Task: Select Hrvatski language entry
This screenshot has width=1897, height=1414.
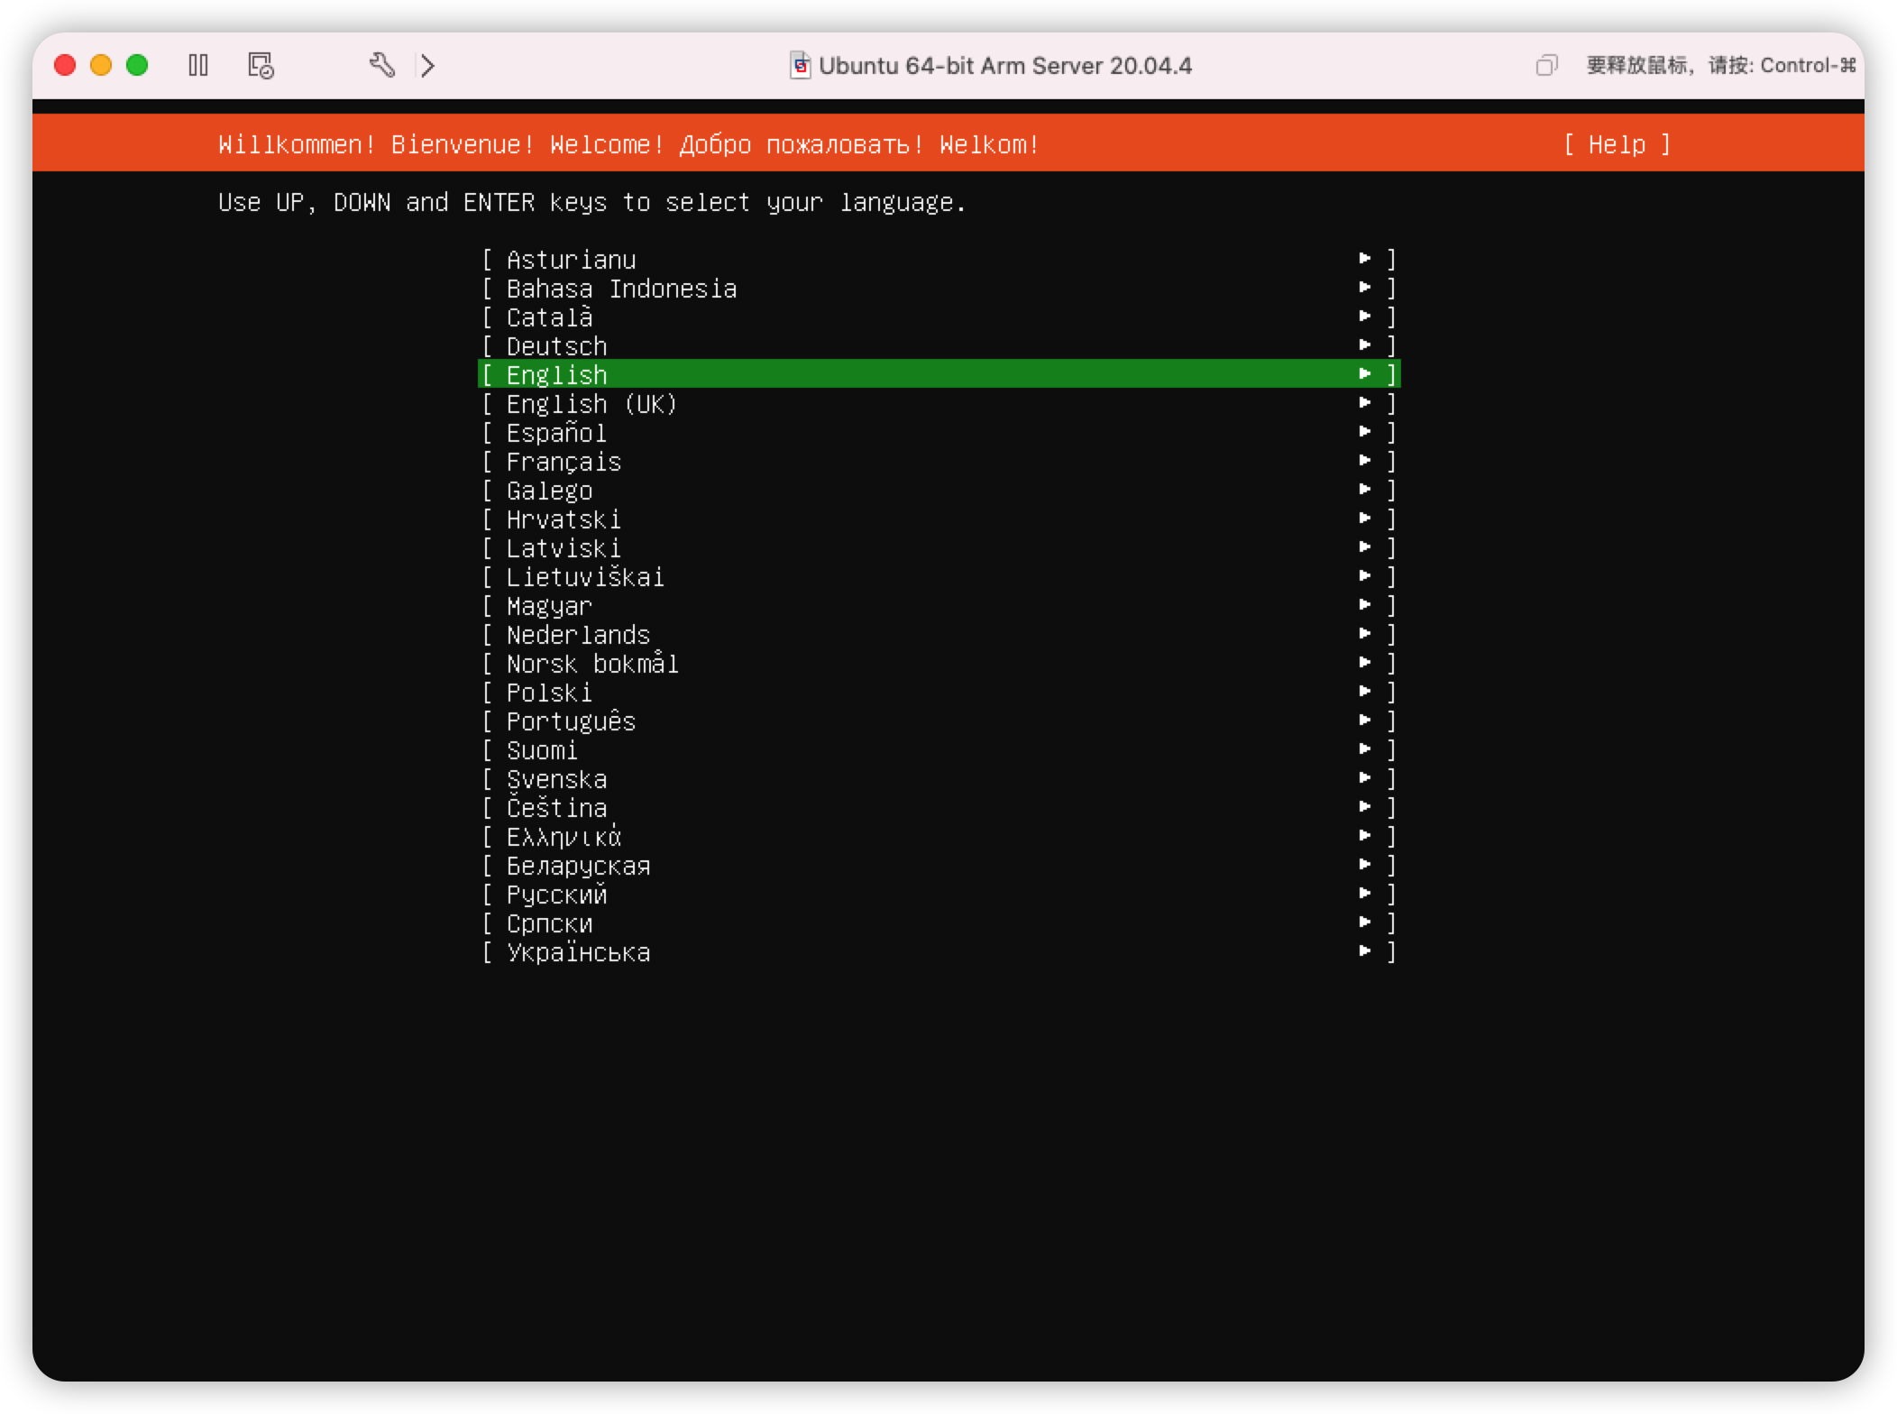Action: coord(939,519)
